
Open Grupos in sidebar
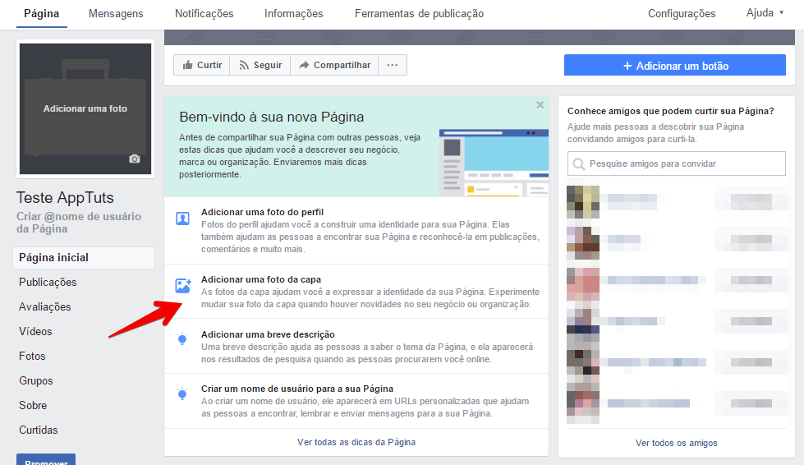click(x=36, y=380)
